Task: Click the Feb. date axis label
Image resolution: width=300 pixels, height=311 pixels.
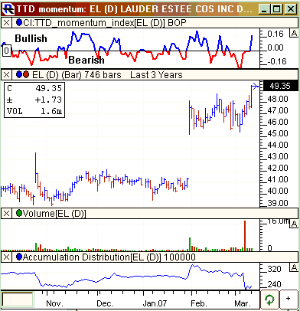Action: [x=199, y=303]
